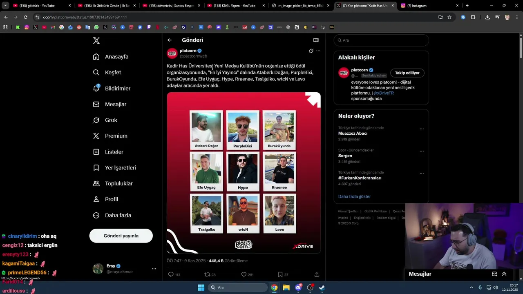Open a new browser tab
Viewport: 523px width, 294px height.
tap(467, 6)
